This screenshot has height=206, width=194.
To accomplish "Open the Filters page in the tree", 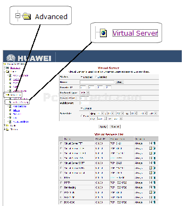I will pos(16,110).
